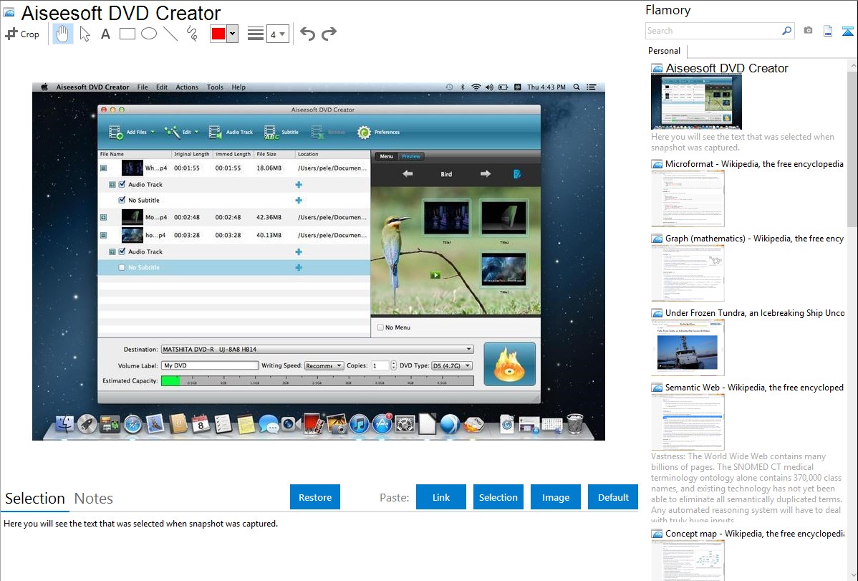Open Finder in the Mac dock
858x581 pixels.
(64, 423)
